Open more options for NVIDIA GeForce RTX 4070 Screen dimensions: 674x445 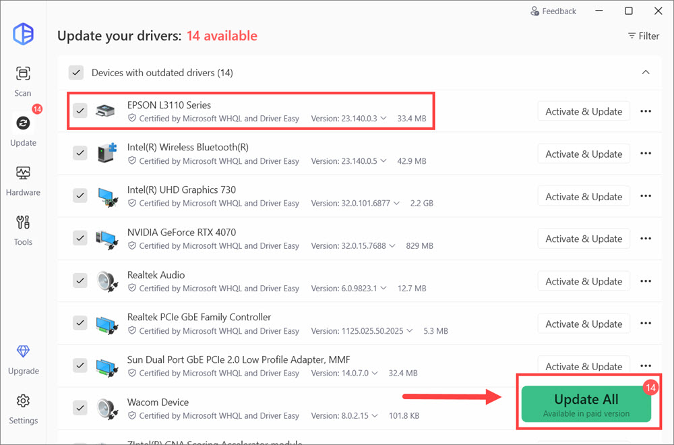[x=646, y=239]
